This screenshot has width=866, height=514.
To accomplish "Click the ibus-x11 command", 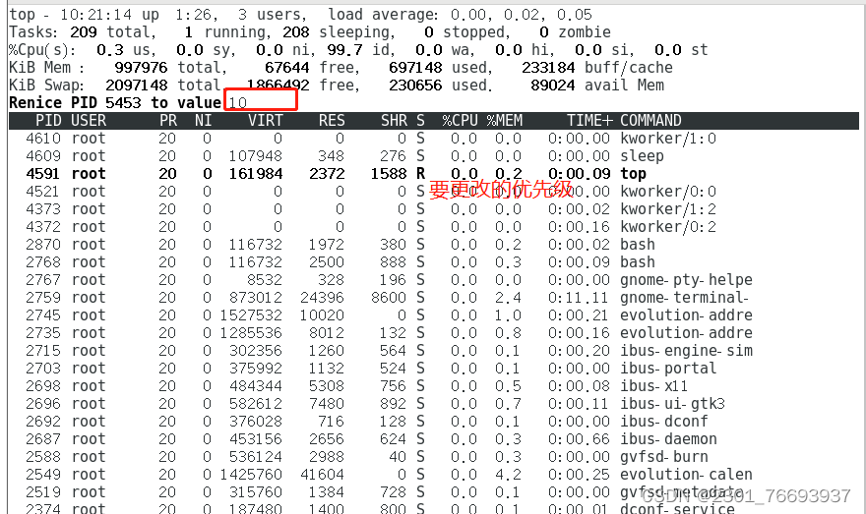I will 653,385.
